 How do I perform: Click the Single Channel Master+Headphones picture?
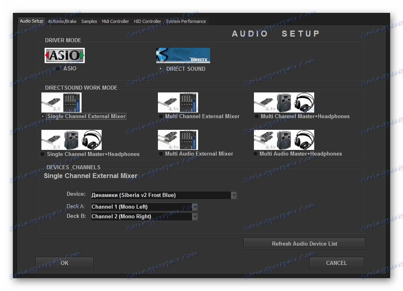coord(72,140)
